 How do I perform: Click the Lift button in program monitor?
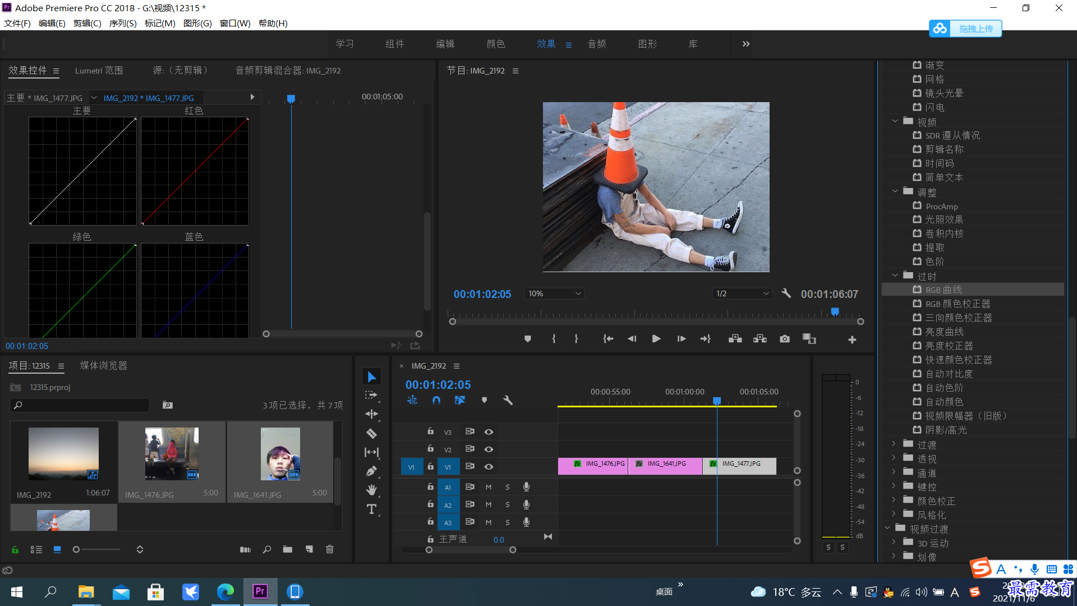(735, 339)
